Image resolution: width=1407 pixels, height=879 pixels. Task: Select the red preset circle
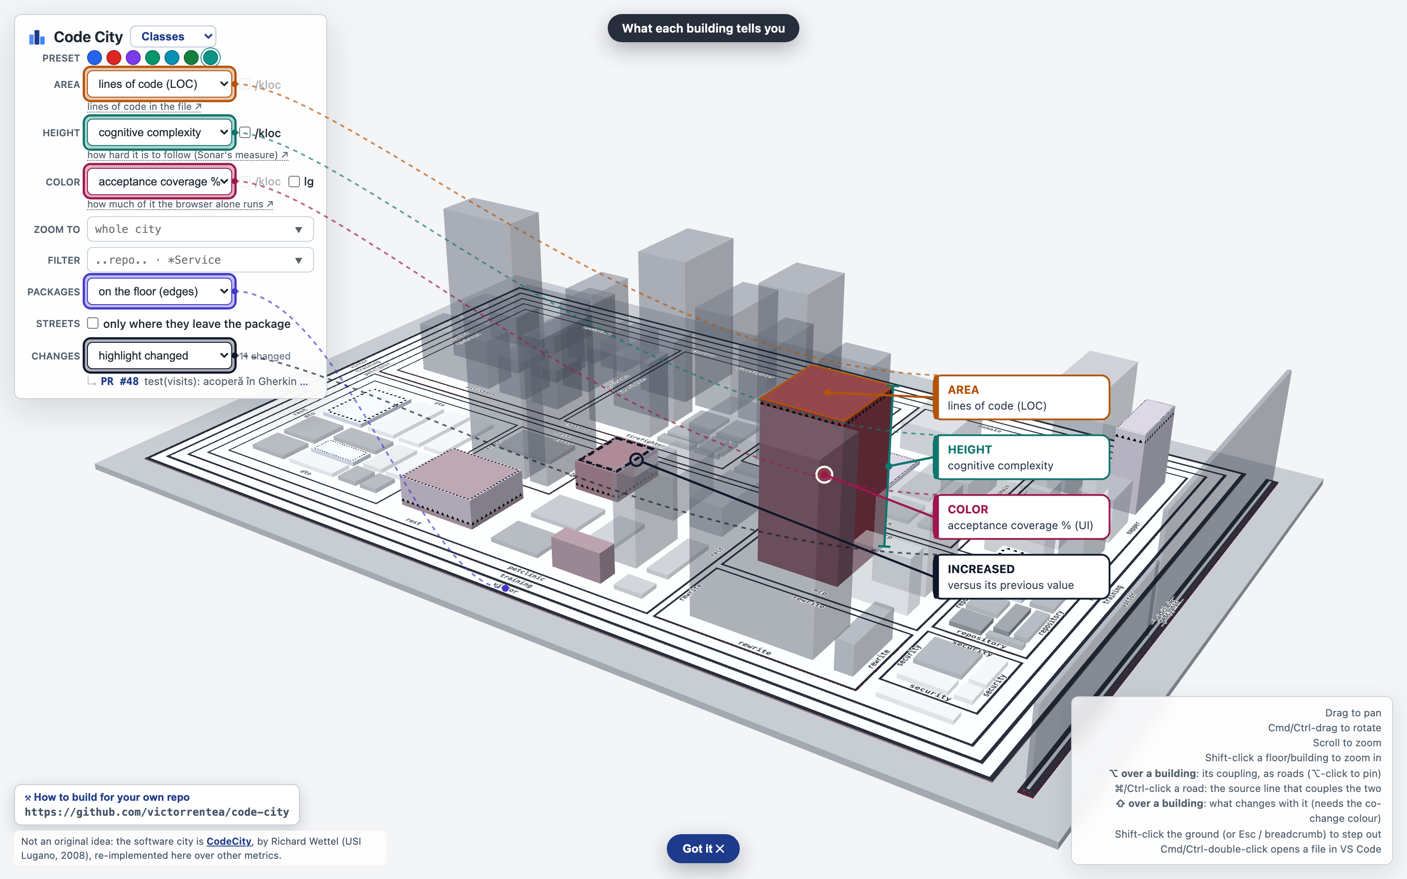coord(114,58)
